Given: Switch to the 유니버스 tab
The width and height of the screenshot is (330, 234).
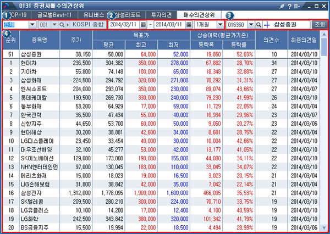Looking at the screenshot, I should coord(94,15).
